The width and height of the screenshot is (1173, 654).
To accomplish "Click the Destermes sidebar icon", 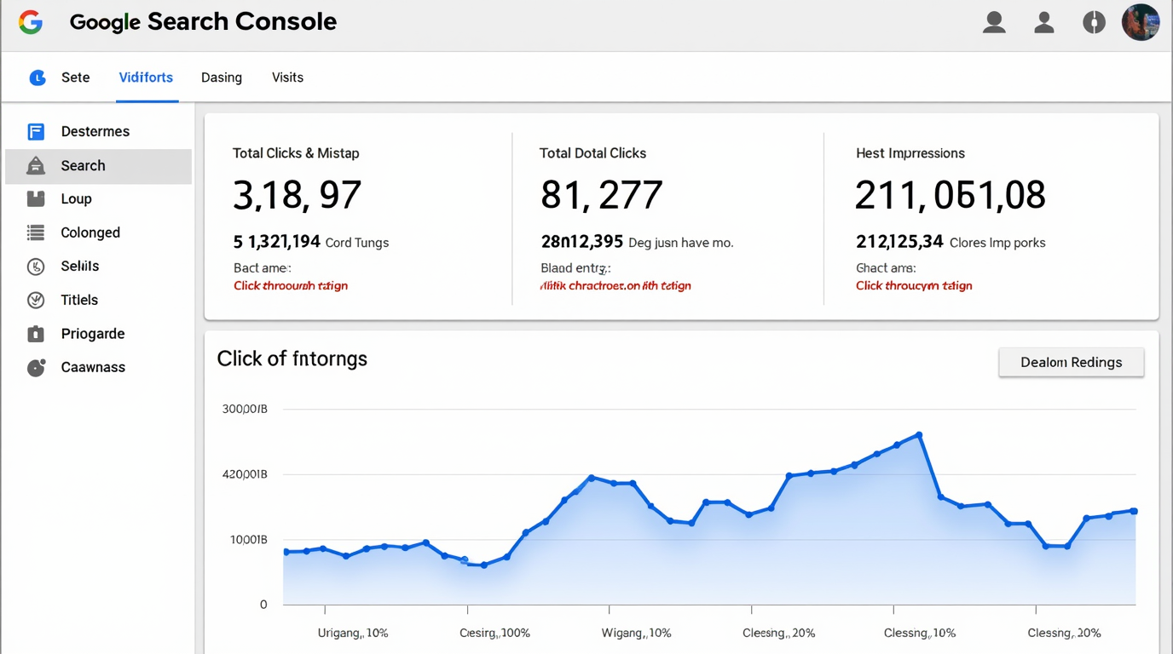I will point(36,132).
